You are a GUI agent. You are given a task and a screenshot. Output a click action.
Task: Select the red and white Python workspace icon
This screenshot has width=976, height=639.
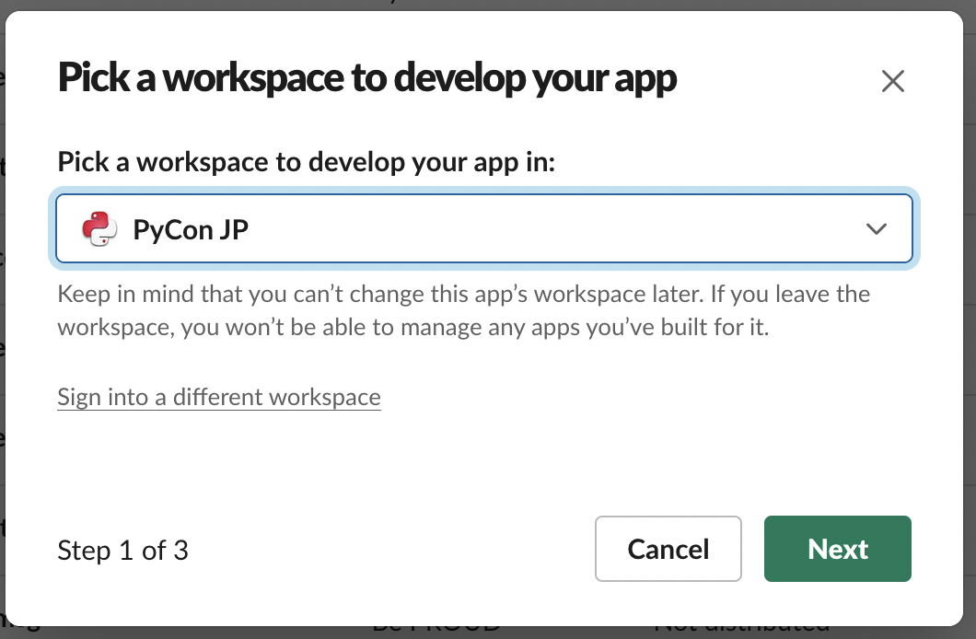click(x=99, y=228)
